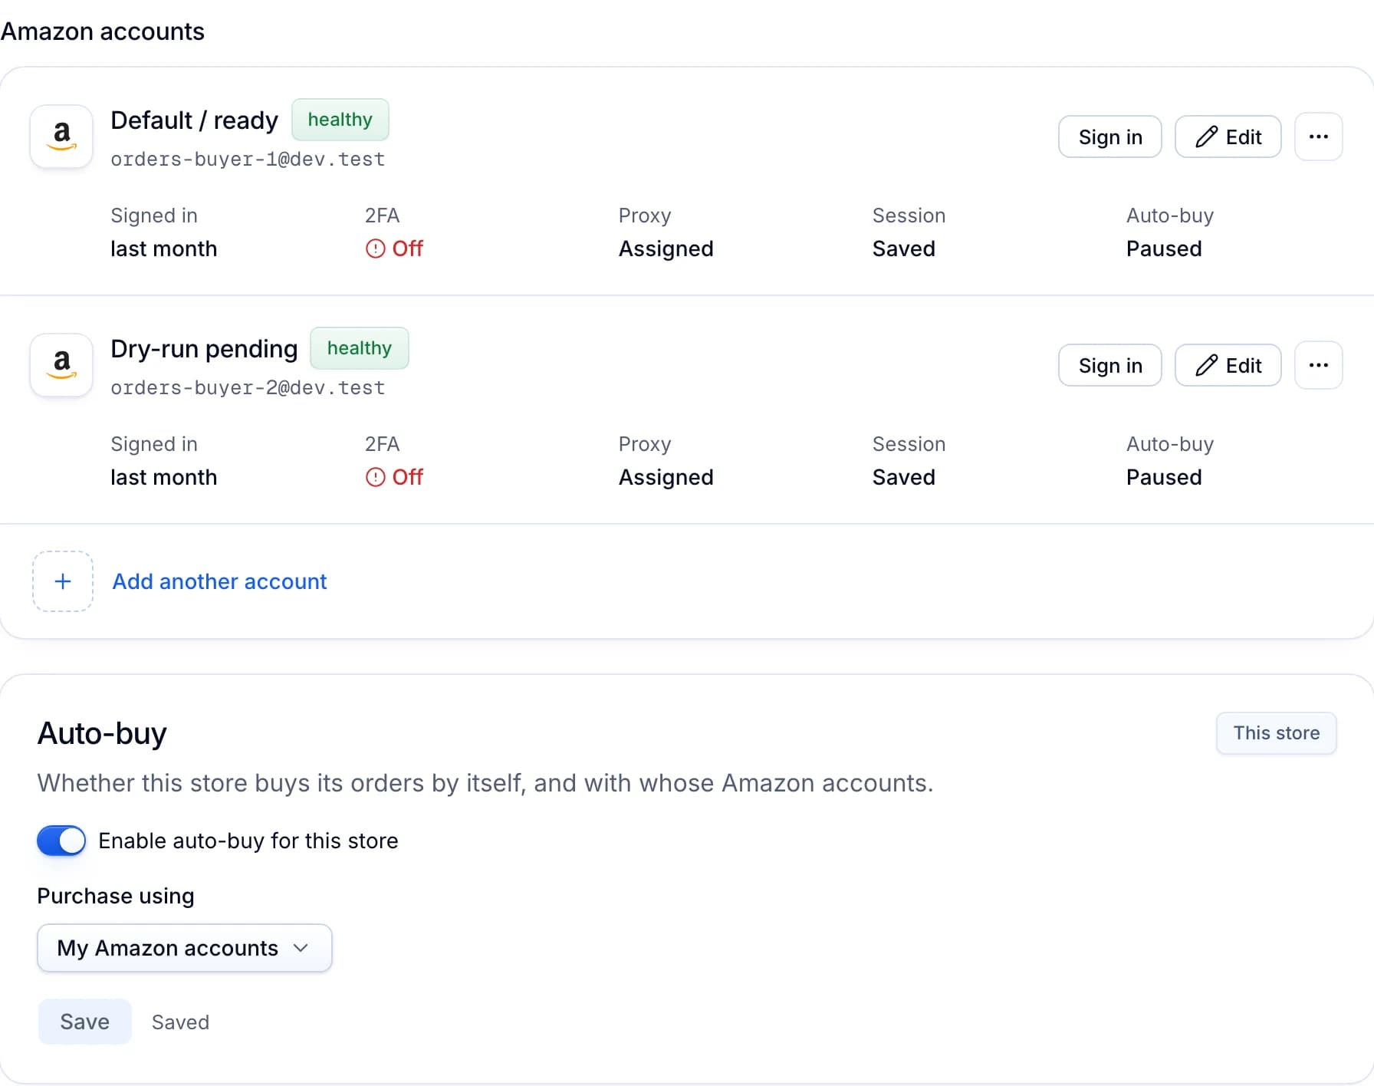The image size is (1374, 1086).
Task: Click Signed in last month for Default / ready
Action: pyautogui.click(x=163, y=248)
